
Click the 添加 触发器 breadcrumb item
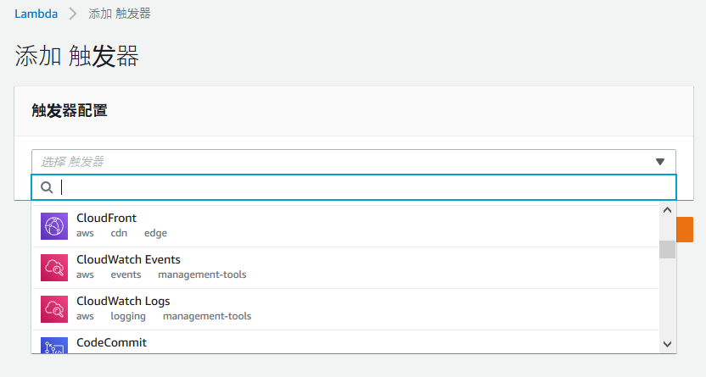point(120,14)
